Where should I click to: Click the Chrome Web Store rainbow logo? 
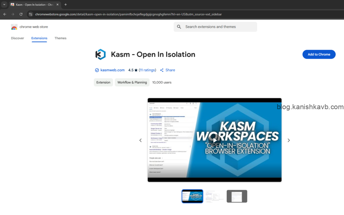click(14, 27)
